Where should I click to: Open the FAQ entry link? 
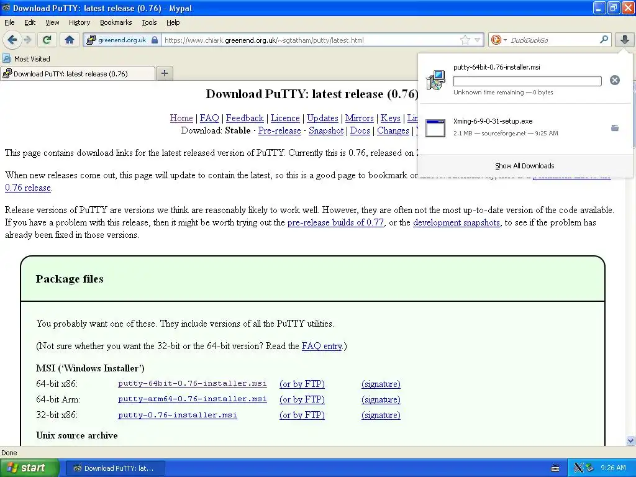tap(322, 346)
